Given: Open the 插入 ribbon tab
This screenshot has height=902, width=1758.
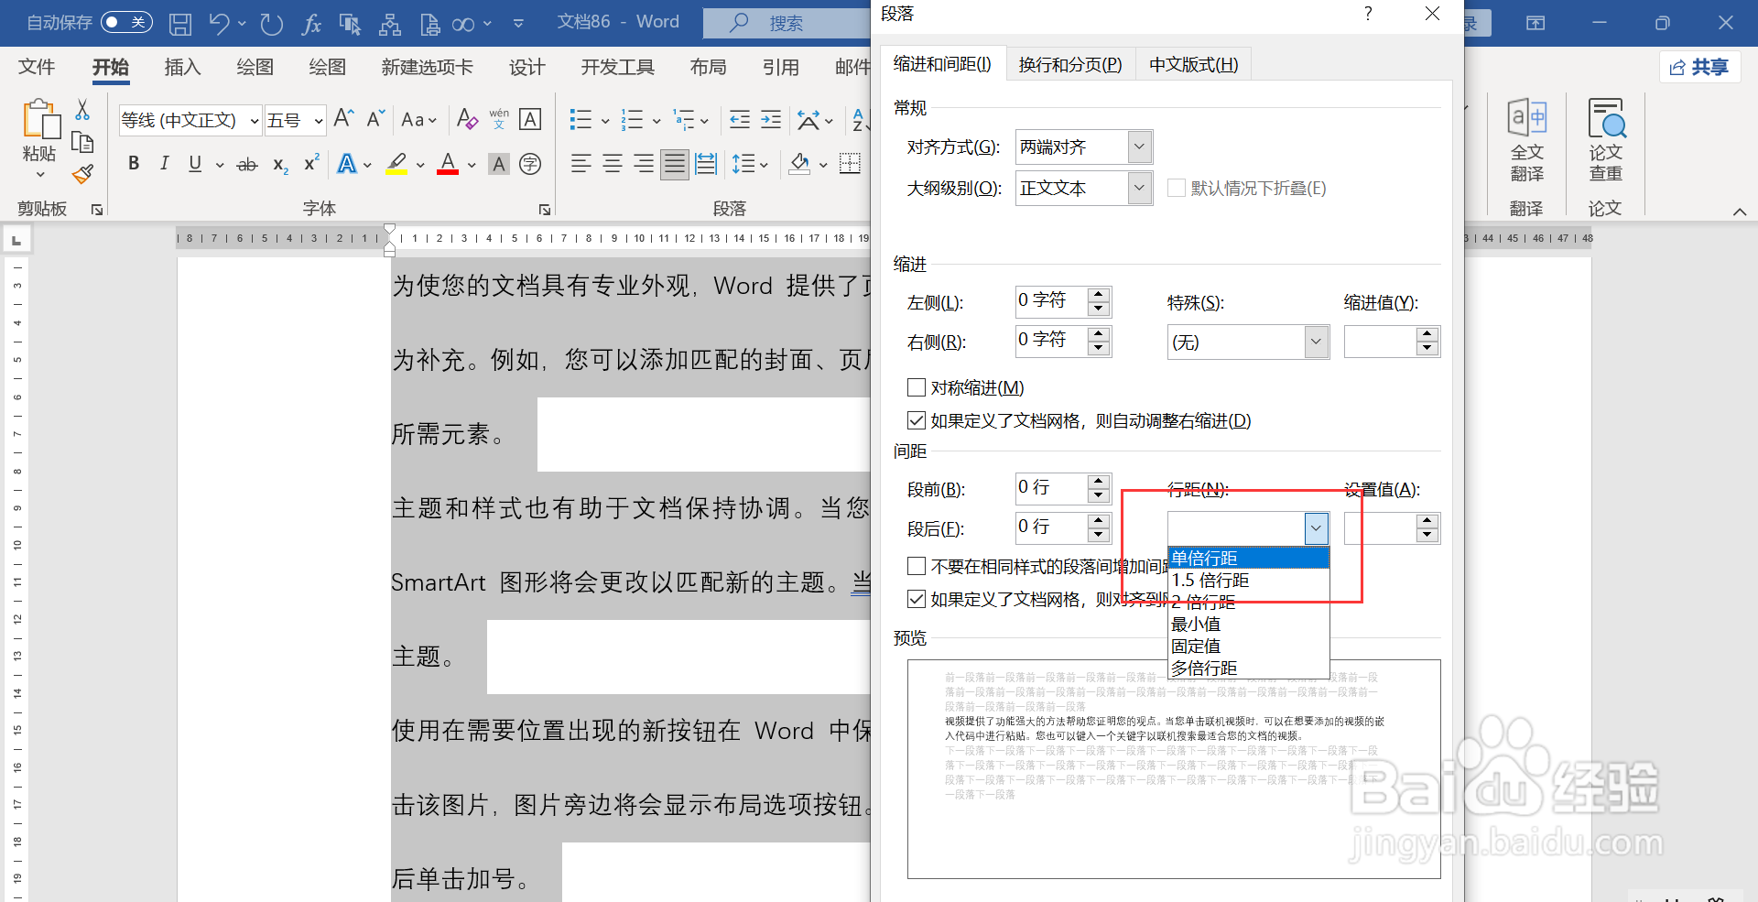Looking at the screenshot, I should coord(182,67).
